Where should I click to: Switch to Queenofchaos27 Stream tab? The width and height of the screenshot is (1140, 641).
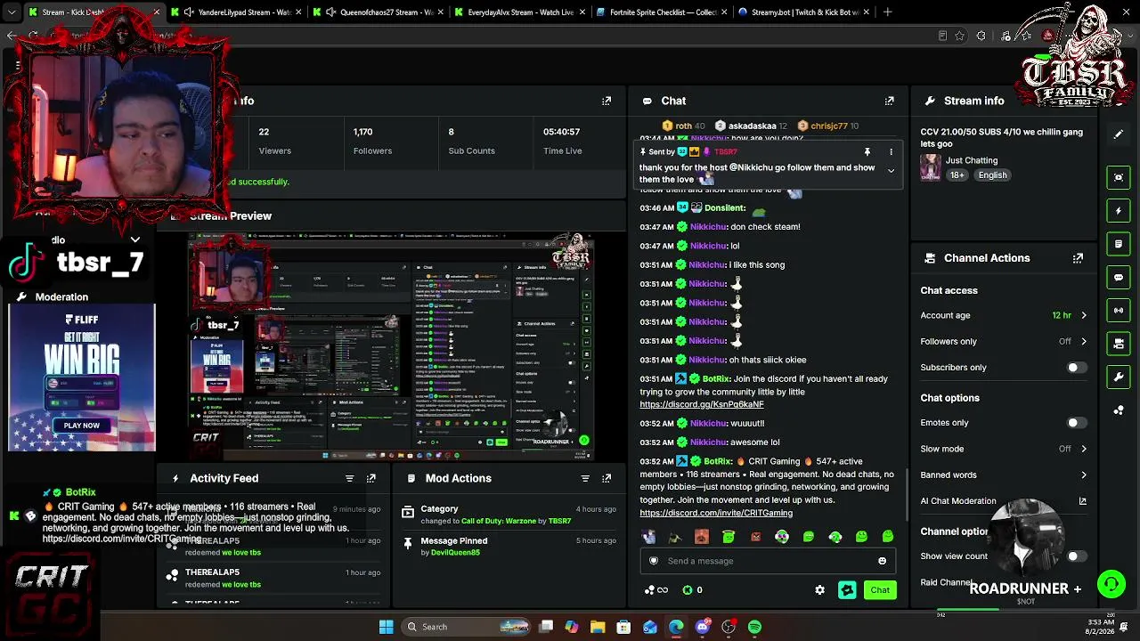(x=380, y=12)
